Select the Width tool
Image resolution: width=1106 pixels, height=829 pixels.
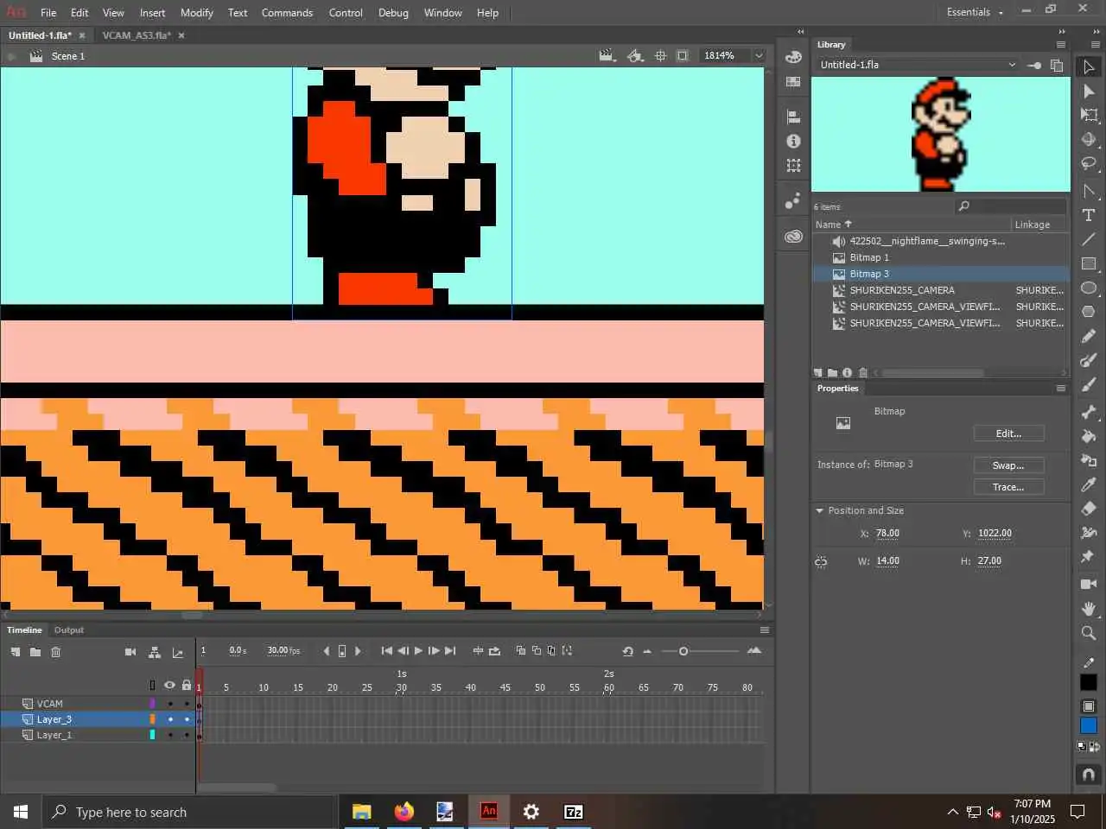pyautogui.click(x=1089, y=533)
